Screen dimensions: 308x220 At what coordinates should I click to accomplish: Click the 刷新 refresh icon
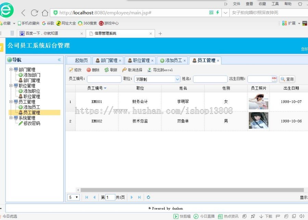point(107,70)
